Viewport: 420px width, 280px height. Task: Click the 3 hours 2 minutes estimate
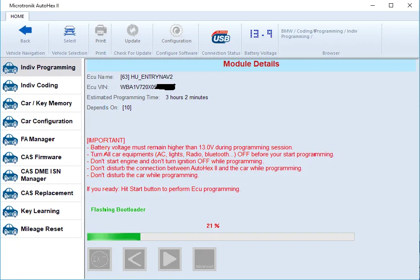click(187, 97)
